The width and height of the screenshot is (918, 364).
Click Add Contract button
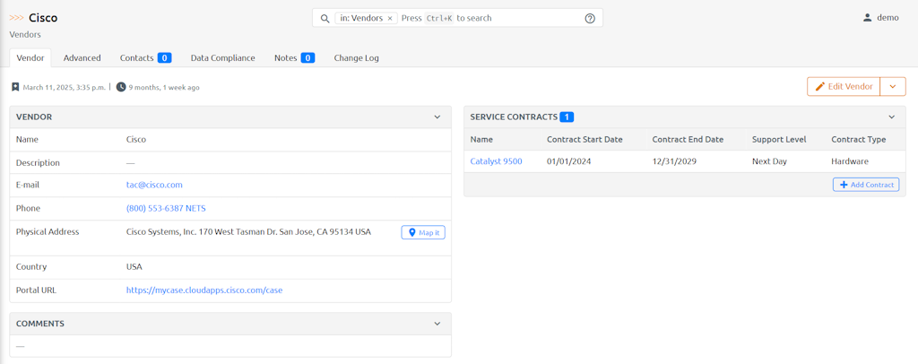tap(865, 184)
